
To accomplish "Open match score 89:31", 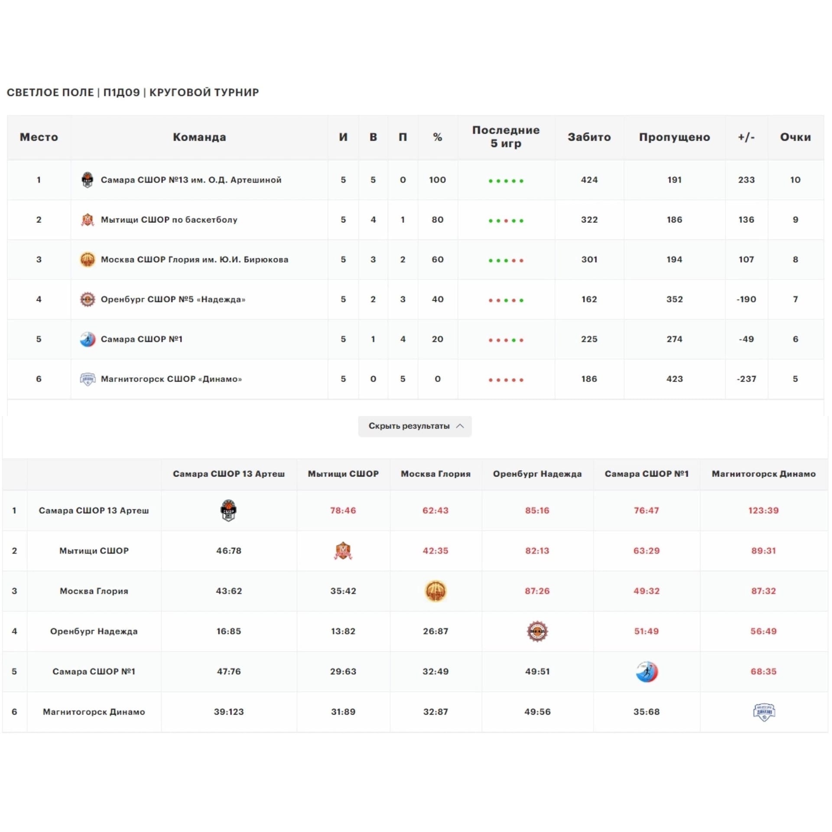I will tap(764, 551).
